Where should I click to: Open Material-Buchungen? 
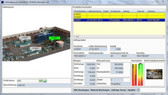click(100, 90)
